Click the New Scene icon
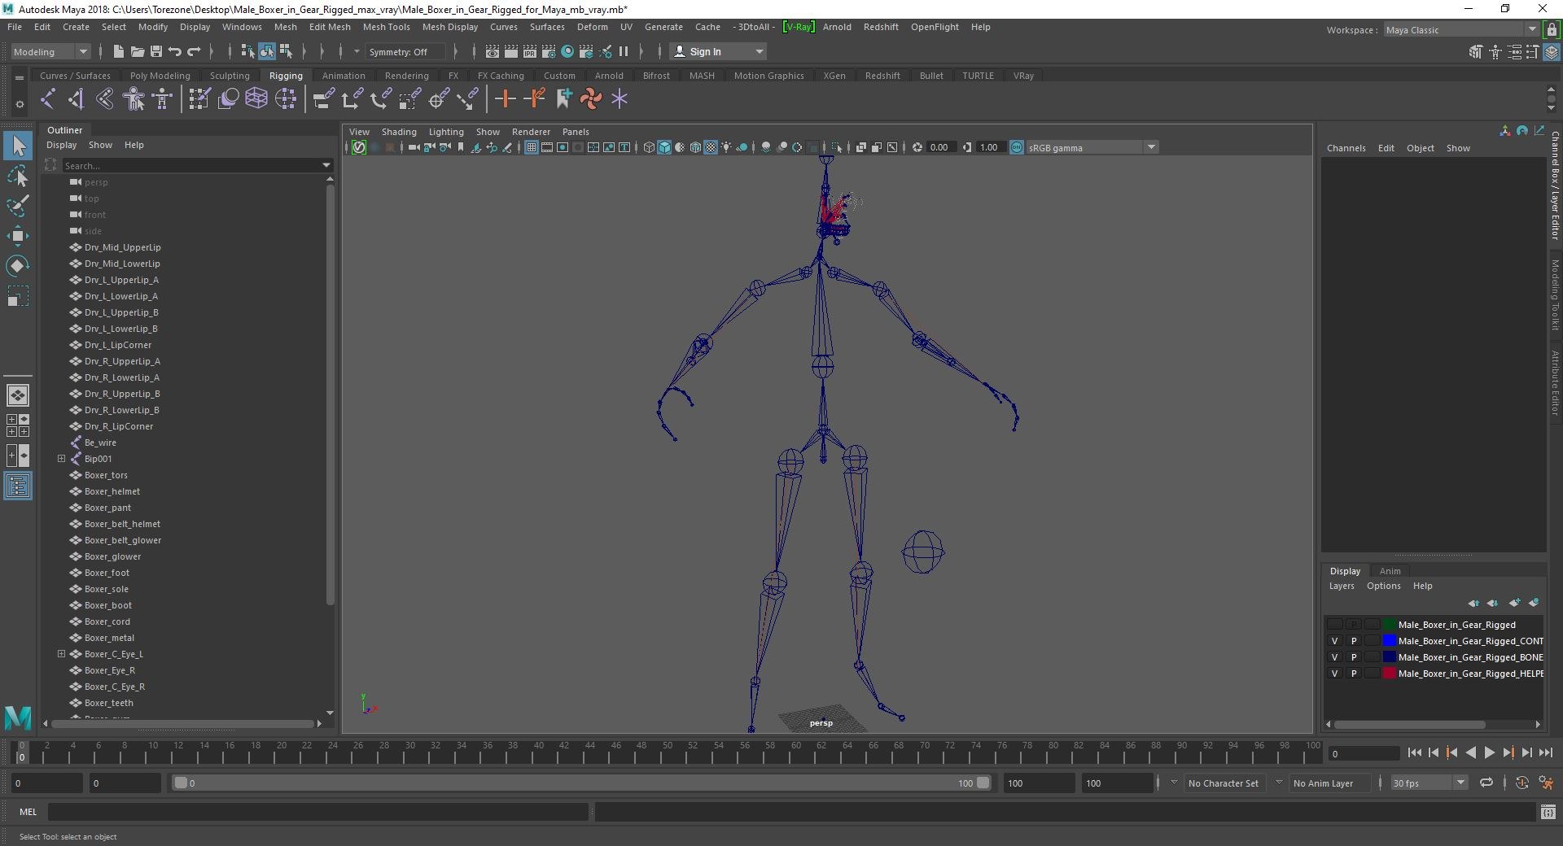 coord(118,51)
